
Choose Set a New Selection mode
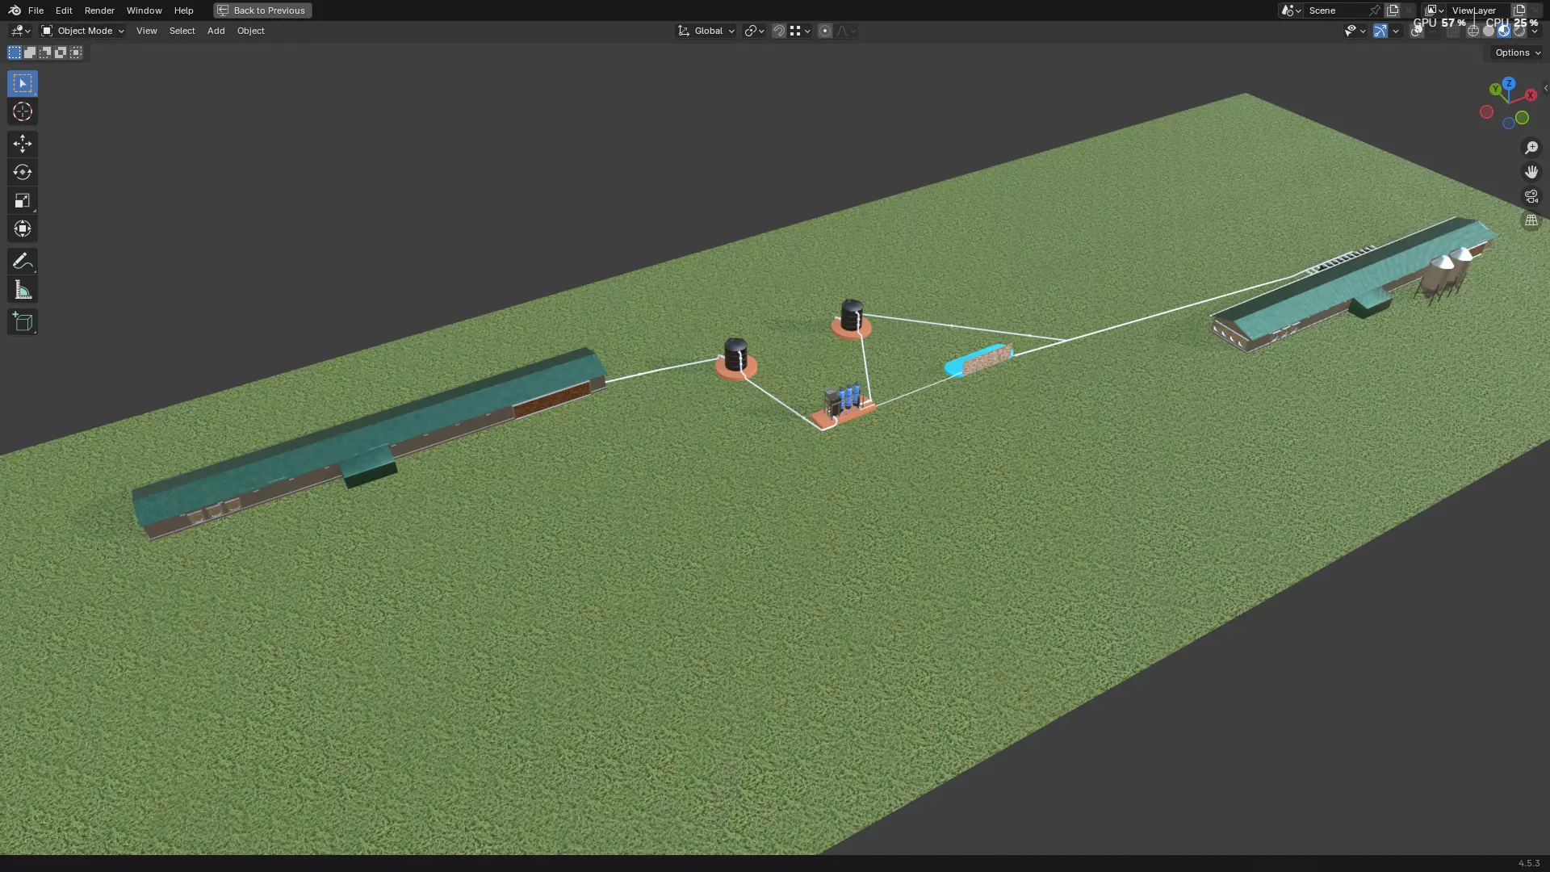(15, 52)
